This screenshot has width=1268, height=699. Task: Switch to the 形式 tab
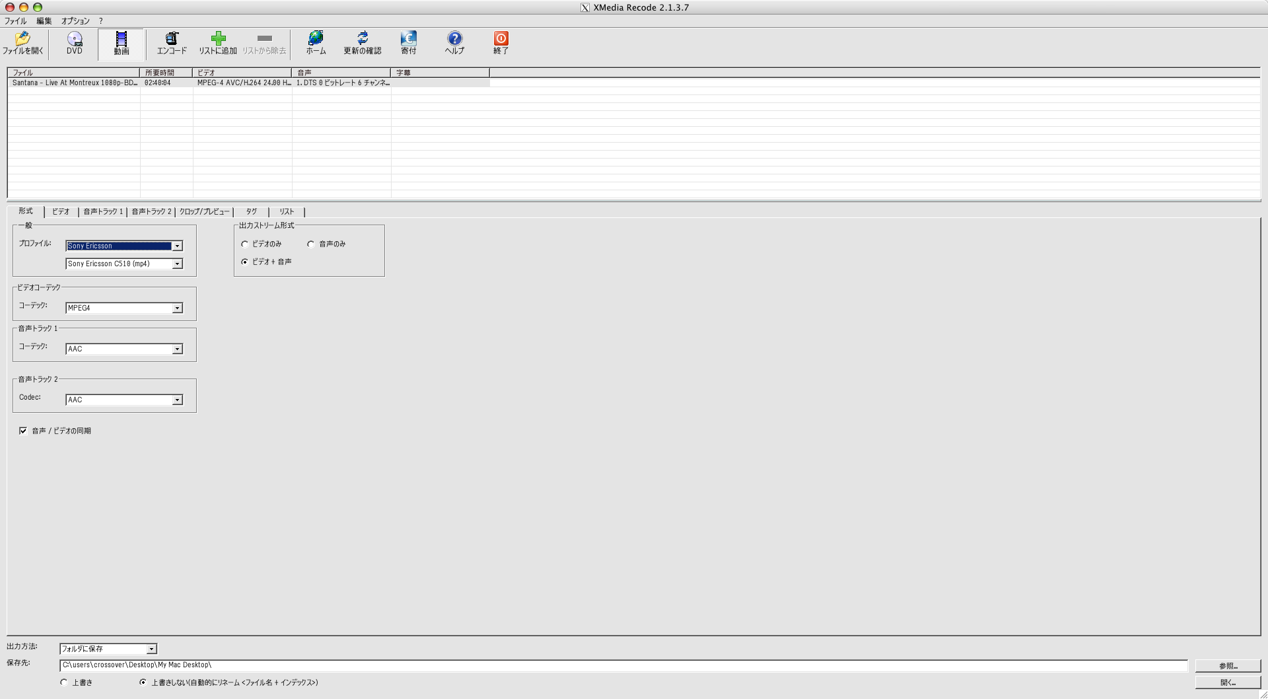[x=26, y=211]
